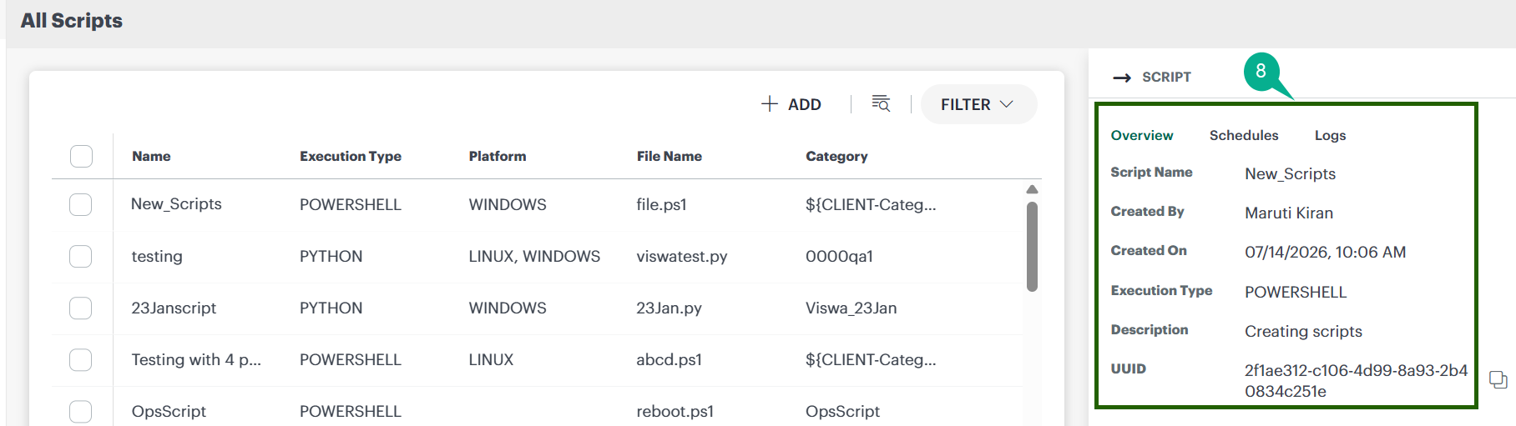The image size is (1516, 426).
Task: Expand the FILTER dropdown
Action: 978,104
